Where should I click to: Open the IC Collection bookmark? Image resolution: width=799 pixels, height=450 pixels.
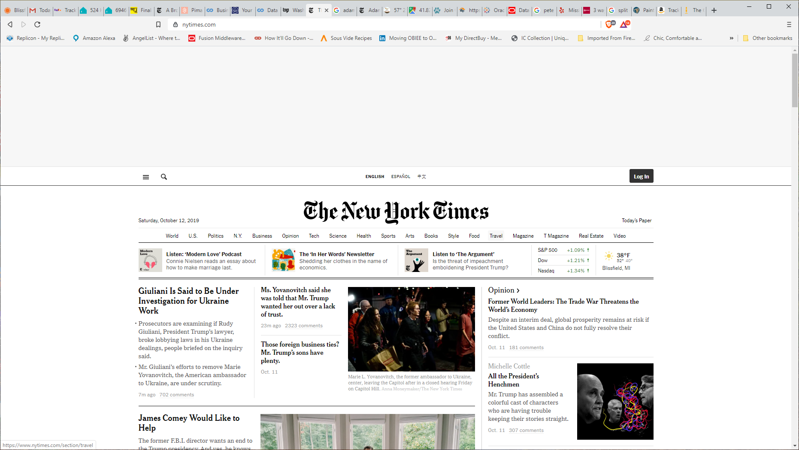click(540, 38)
